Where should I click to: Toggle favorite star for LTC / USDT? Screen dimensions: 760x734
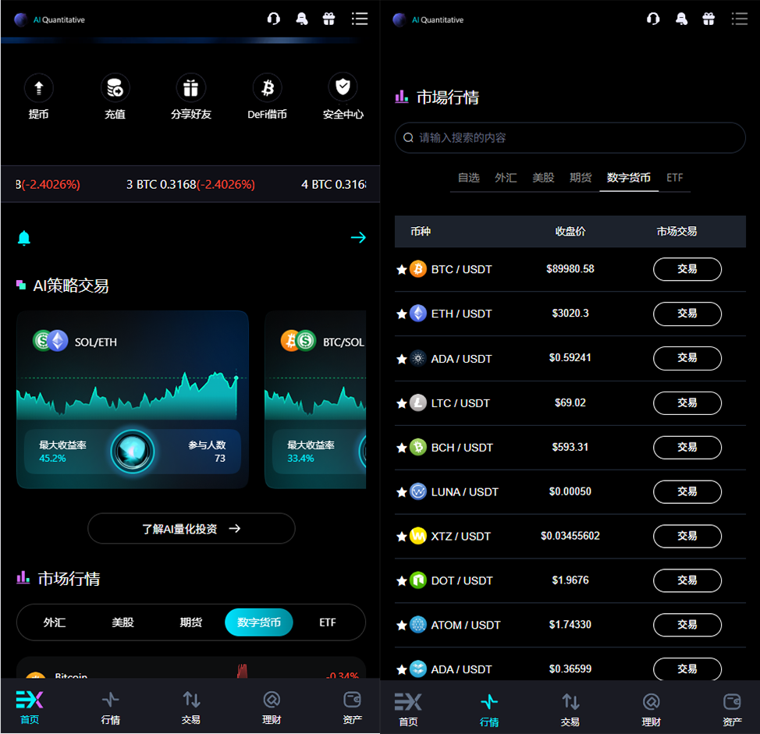[402, 403]
